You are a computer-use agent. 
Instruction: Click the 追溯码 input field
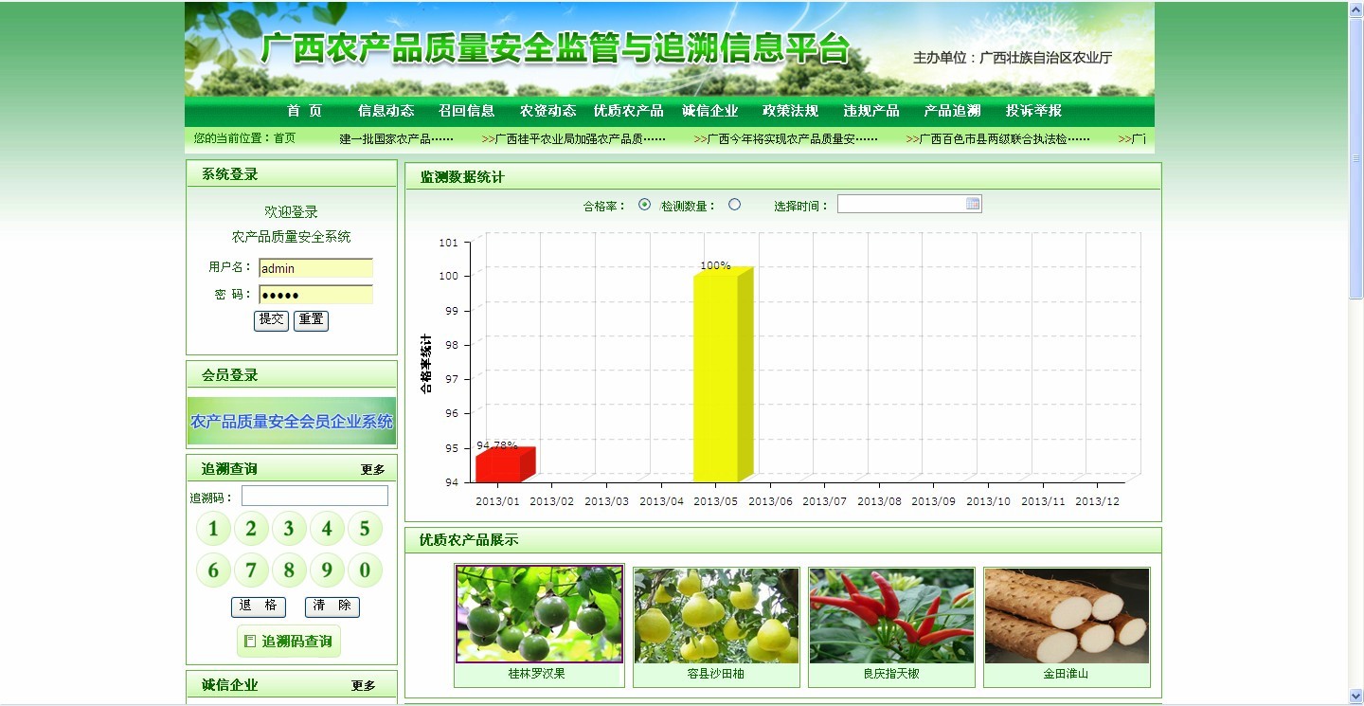[314, 495]
